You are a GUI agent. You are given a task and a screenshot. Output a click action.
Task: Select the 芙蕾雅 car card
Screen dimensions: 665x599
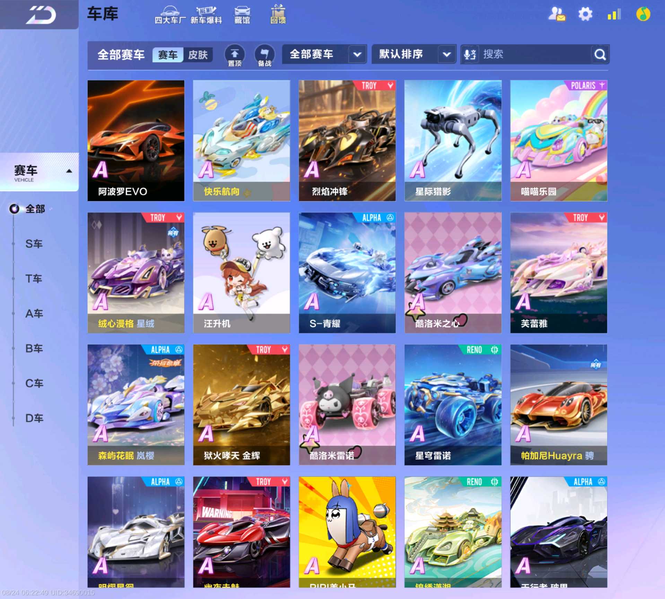point(559,273)
